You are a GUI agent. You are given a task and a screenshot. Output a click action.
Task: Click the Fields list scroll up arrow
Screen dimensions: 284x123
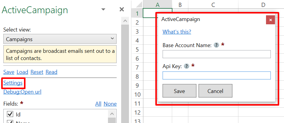pos(112,114)
